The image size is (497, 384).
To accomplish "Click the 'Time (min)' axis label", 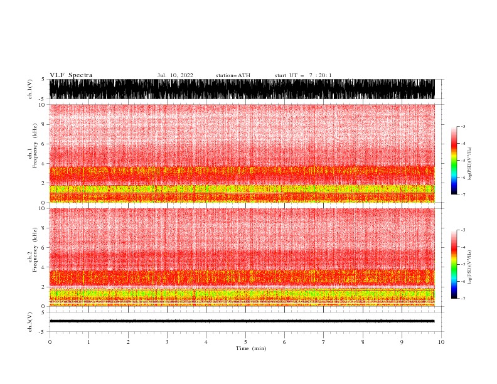I will (251, 348).
